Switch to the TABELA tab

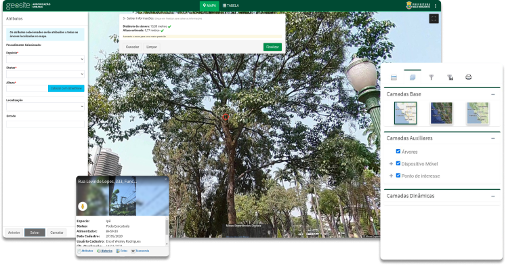(x=231, y=5)
